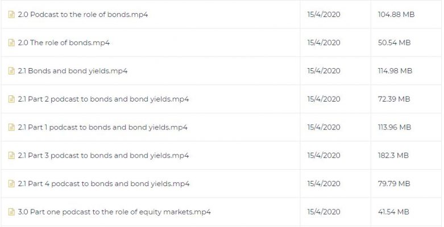Open 2.1 Bonds and bond yields.mp4
Screen dimensions: 444x227
(x=73, y=71)
